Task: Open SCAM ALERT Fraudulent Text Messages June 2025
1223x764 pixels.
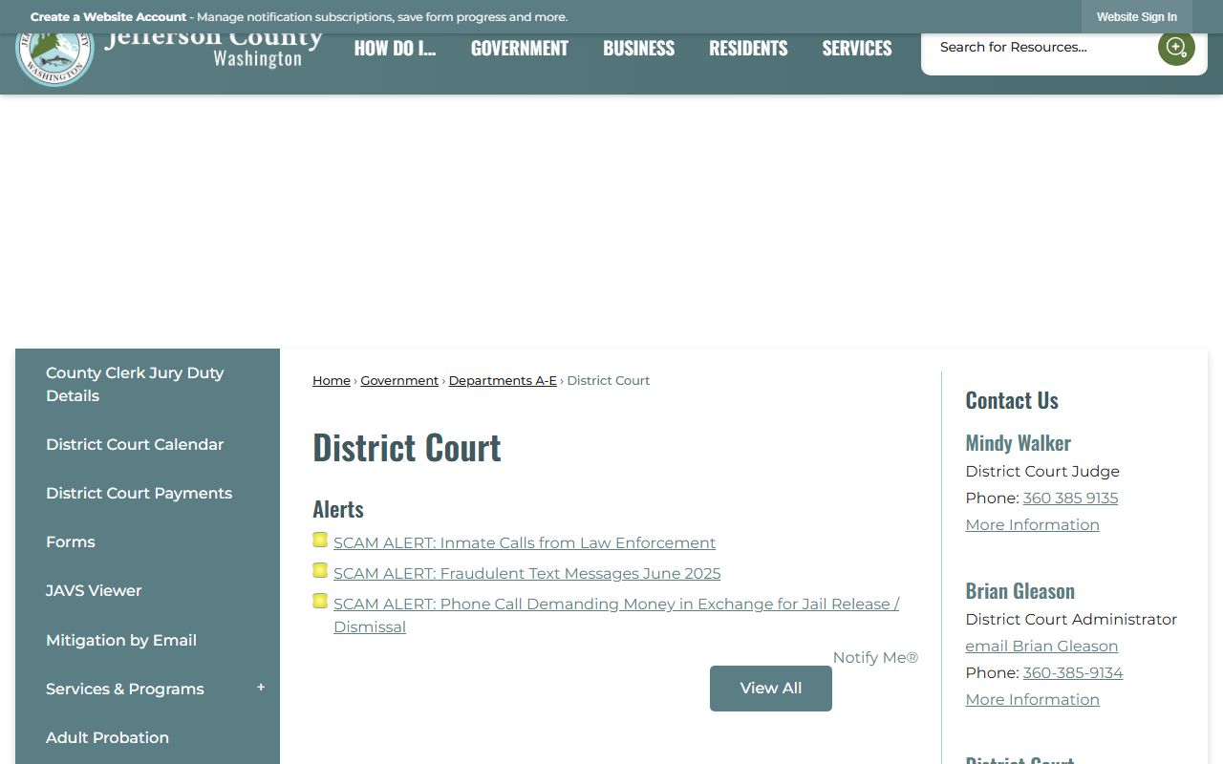Action: coord(527,573)
